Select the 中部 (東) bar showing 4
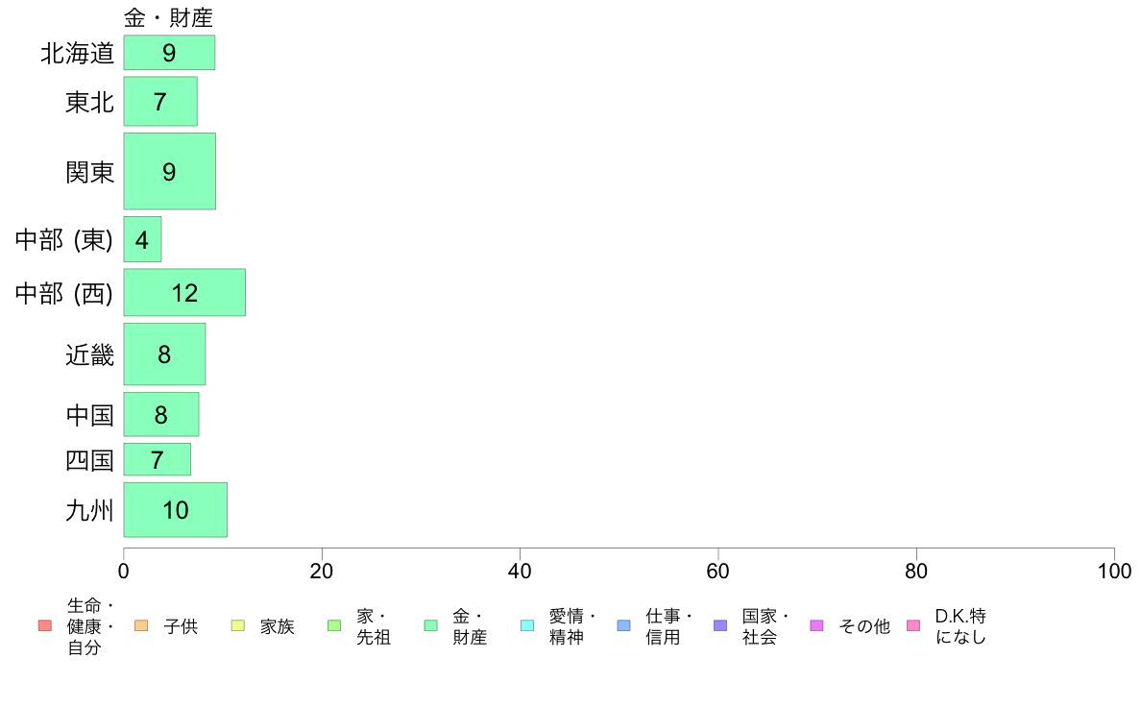 [x=142, y=239]
